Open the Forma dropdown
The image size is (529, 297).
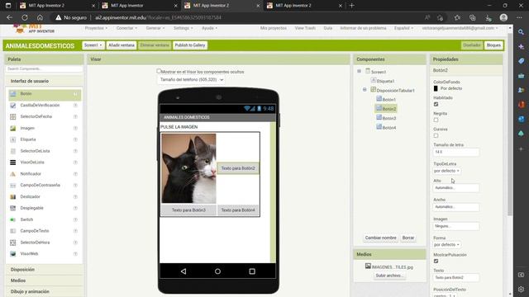[x=446, y=245]
